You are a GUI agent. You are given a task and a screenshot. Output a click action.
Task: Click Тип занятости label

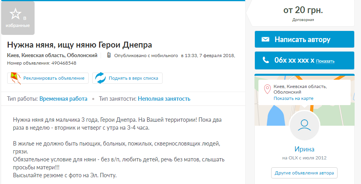point(118,99)
